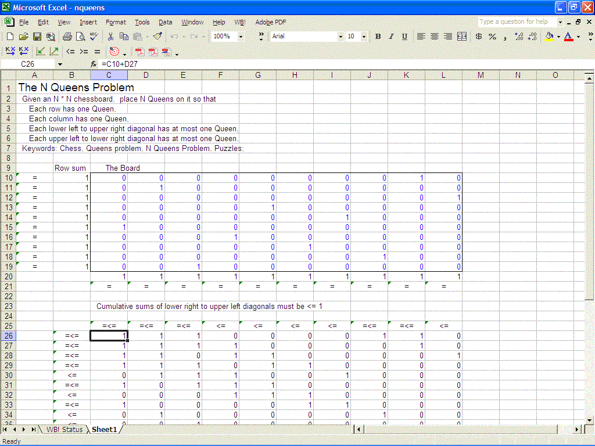Screen dimensions: 595x446
Task: Open the Data menu
Action: (165, 23)
